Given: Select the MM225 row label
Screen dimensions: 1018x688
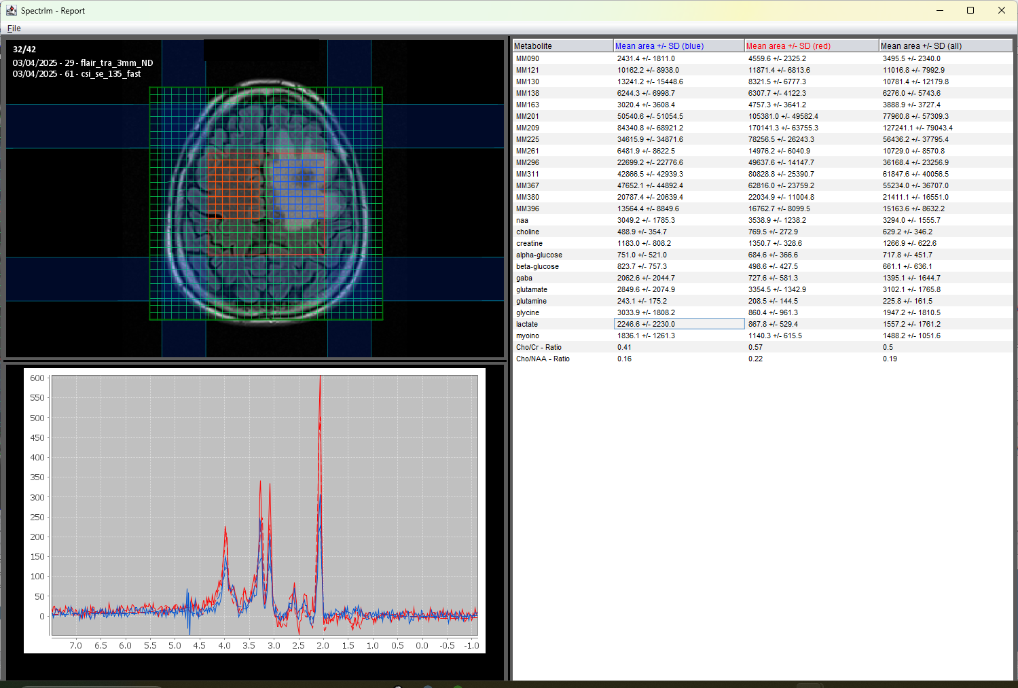Looking at the screenshot, I should 527,139.
